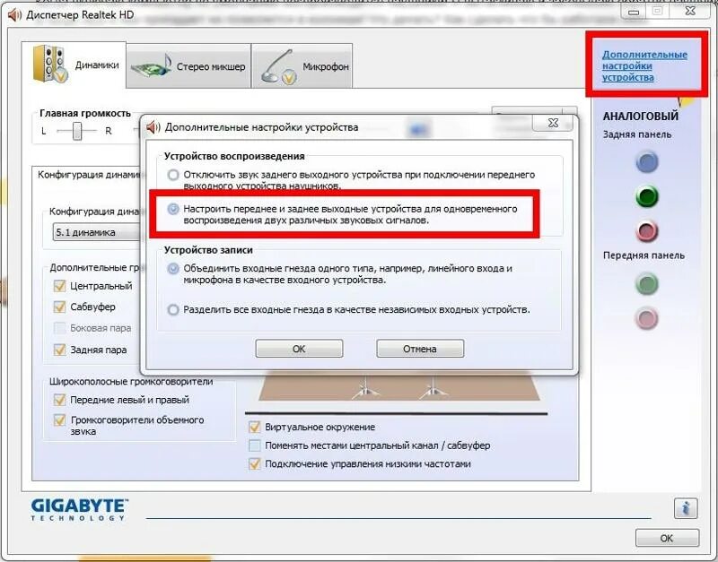The width and height of the screenshot is (718, 562).
Task: Click the Диспетчер Realtek HD title text
Action: point(80,15)
